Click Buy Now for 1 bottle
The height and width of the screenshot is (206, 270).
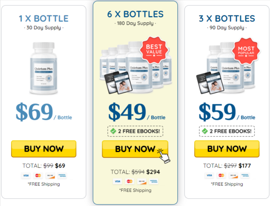click(44, 149)
